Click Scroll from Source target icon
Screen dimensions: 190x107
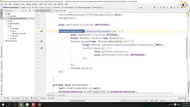[x=23, y=11]
